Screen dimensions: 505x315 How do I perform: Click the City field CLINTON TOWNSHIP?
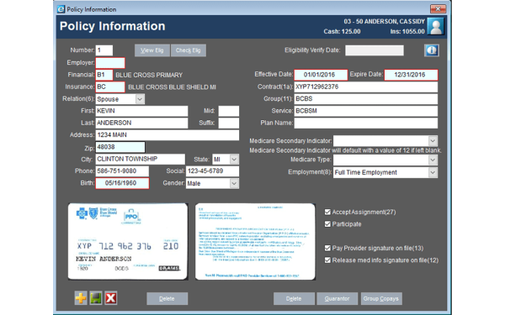coord(141,159)
